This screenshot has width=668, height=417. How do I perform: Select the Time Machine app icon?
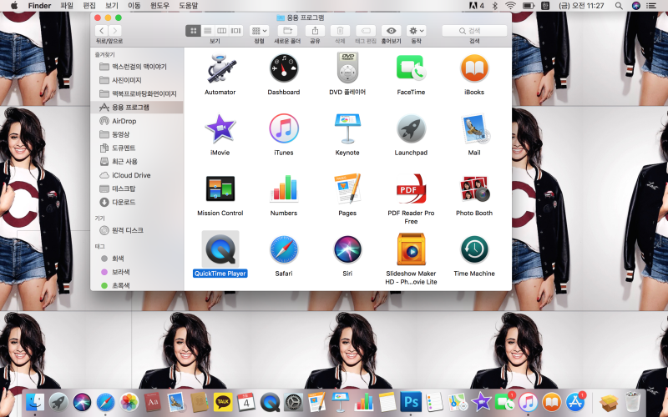[x=474, y=249]
